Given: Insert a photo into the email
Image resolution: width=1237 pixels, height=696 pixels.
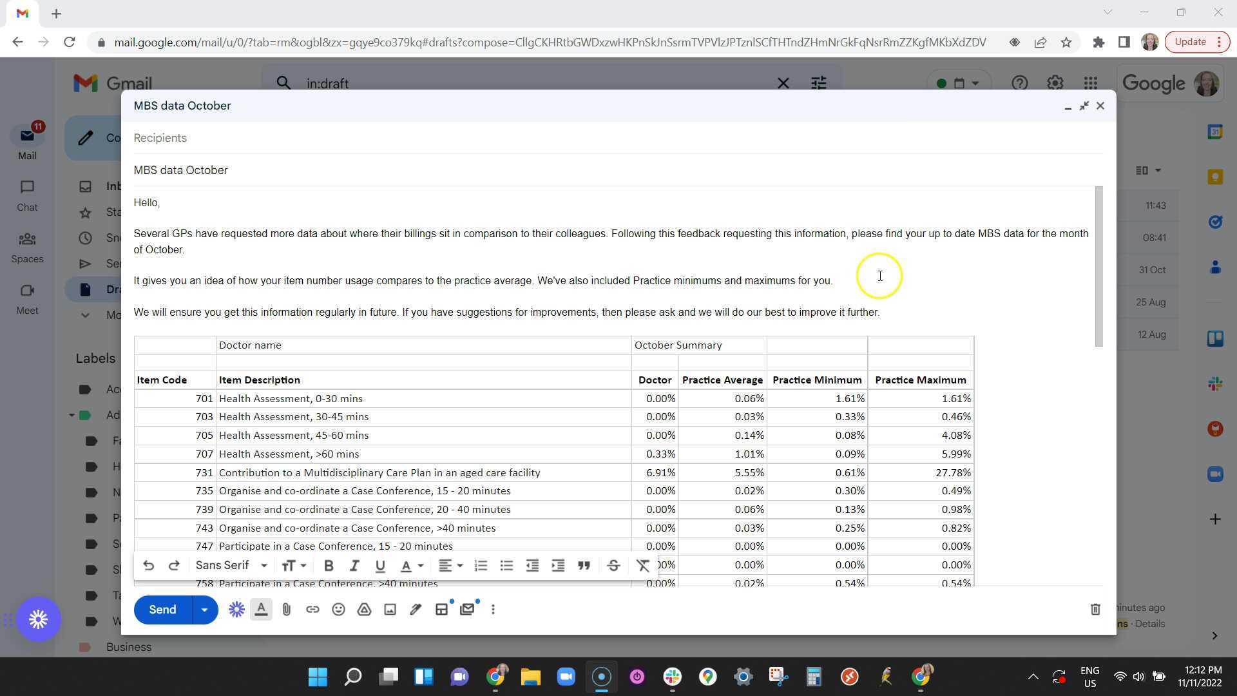Looking at the screenshot, I should [x=390, y=609].
